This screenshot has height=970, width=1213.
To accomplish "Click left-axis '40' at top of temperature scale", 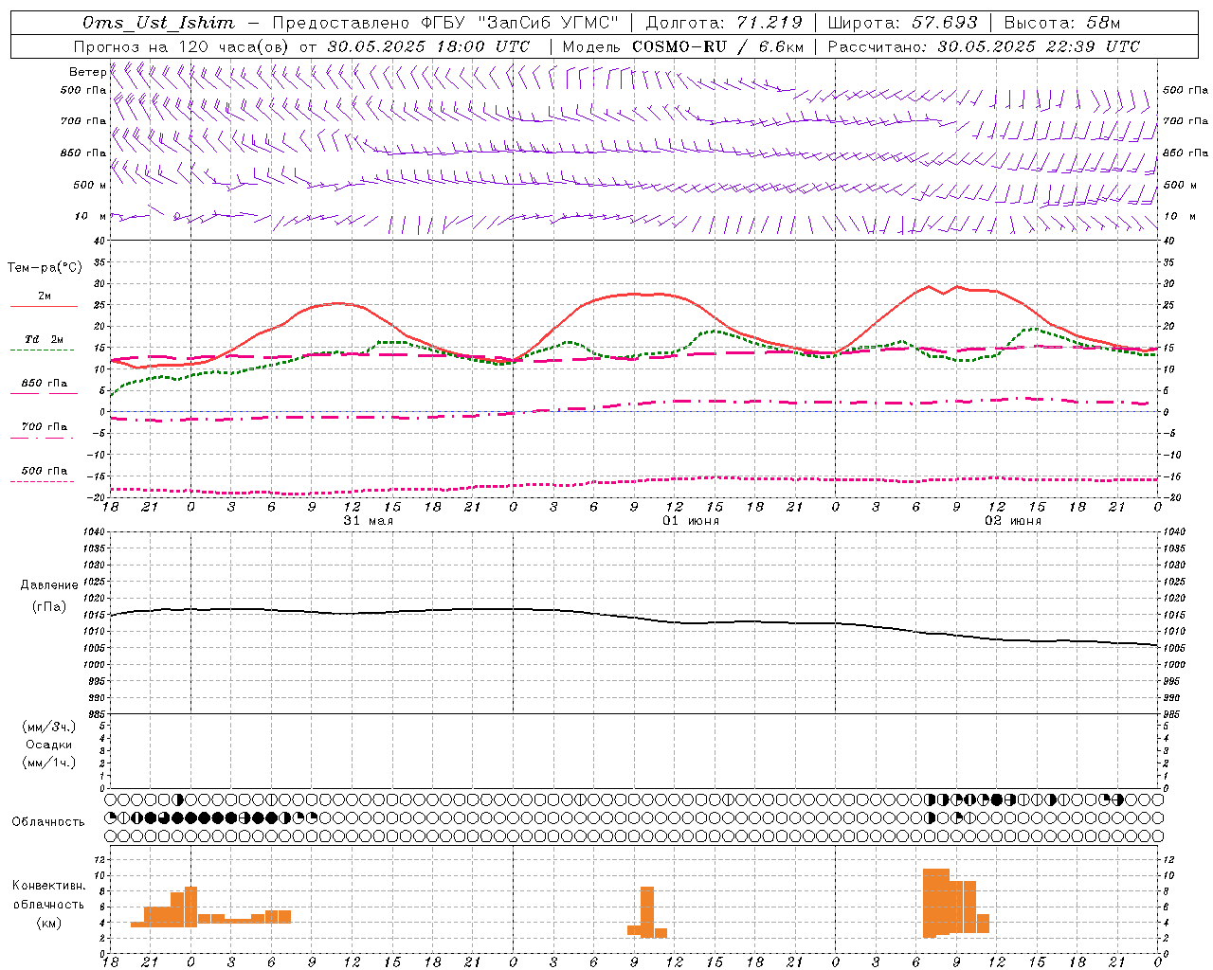I will coord(100,242).
